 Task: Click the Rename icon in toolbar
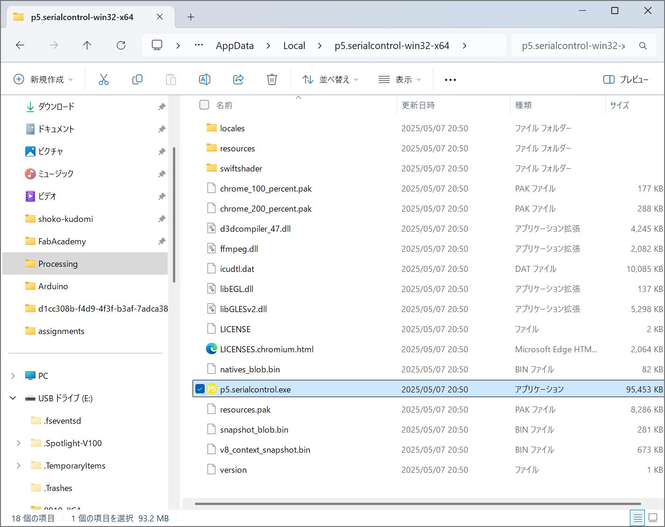point(205,79)
